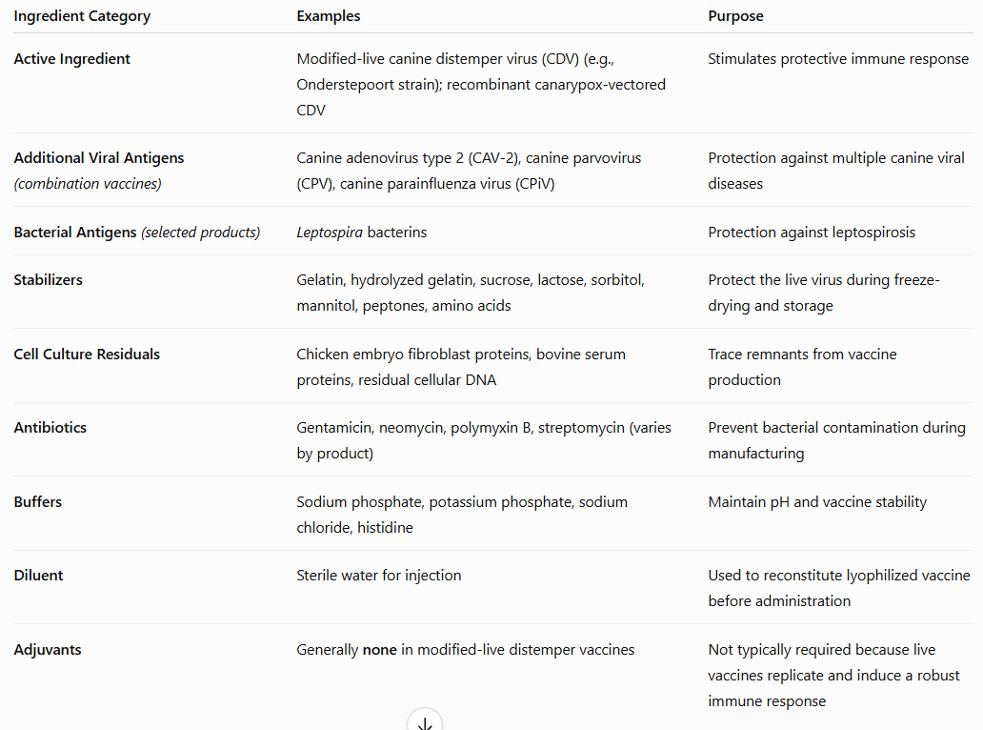Click the Diluent row label
The height and width of the screenshot is (730, 983).
pyautogui.click(x=38, y=575)
